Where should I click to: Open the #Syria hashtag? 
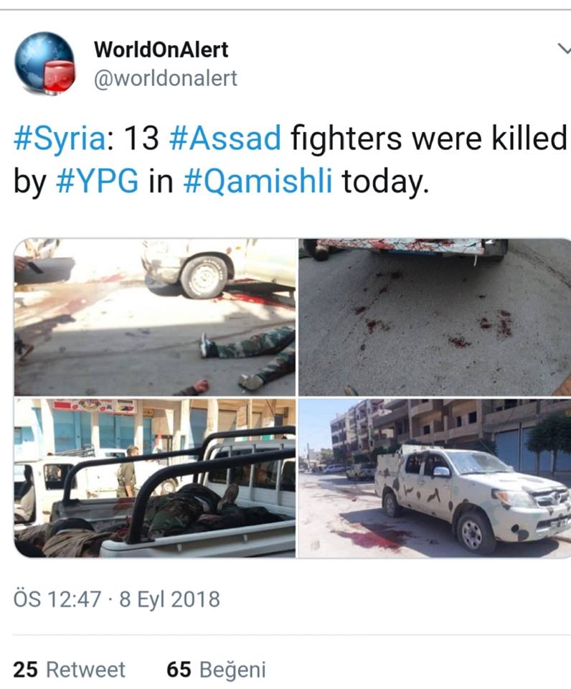click(60, 139)
